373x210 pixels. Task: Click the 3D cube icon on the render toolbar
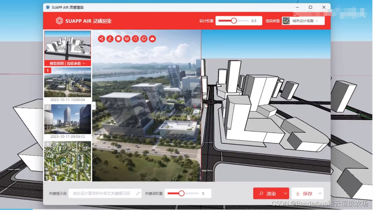(x=118, y=39)
